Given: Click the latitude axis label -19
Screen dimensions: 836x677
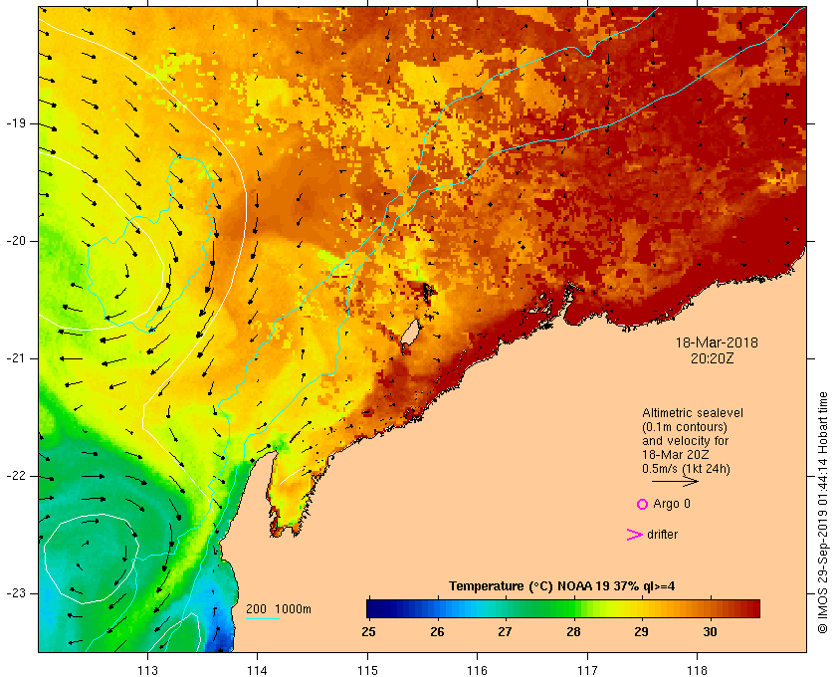Looking at the screenshot, I should click(x=16, y=123).
